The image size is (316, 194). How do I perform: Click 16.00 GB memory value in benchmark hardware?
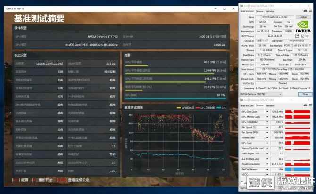tap(219, 45)
